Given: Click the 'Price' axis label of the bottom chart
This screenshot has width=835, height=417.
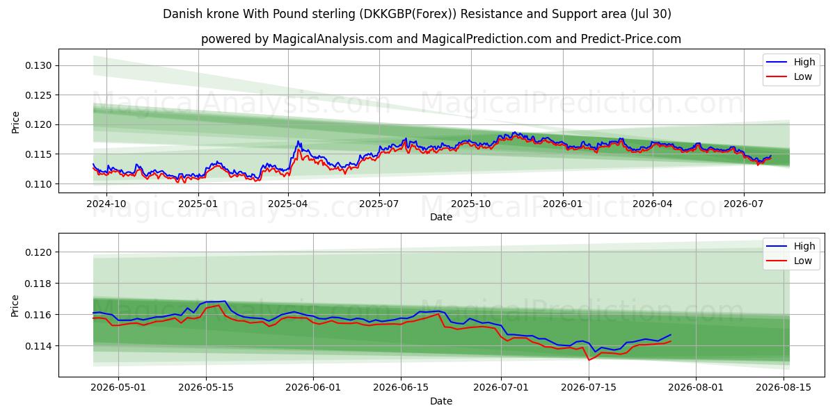Looking at the screenshot, I should (15, 305).
